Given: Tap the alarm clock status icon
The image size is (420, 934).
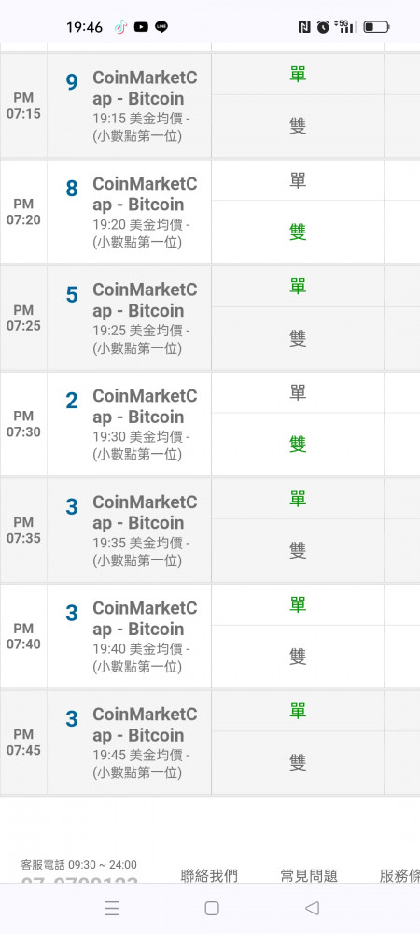Looking at the screenshot, I should [x=323, y=27].
